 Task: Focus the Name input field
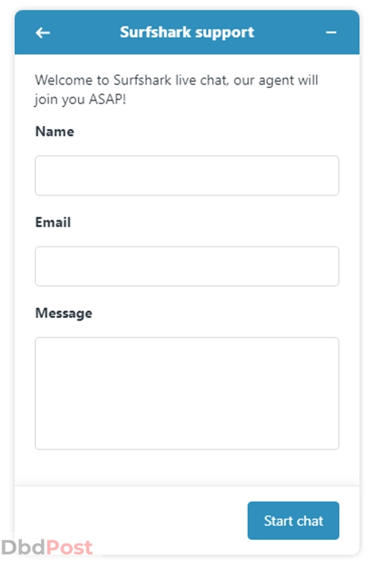[x=187, y=175]
